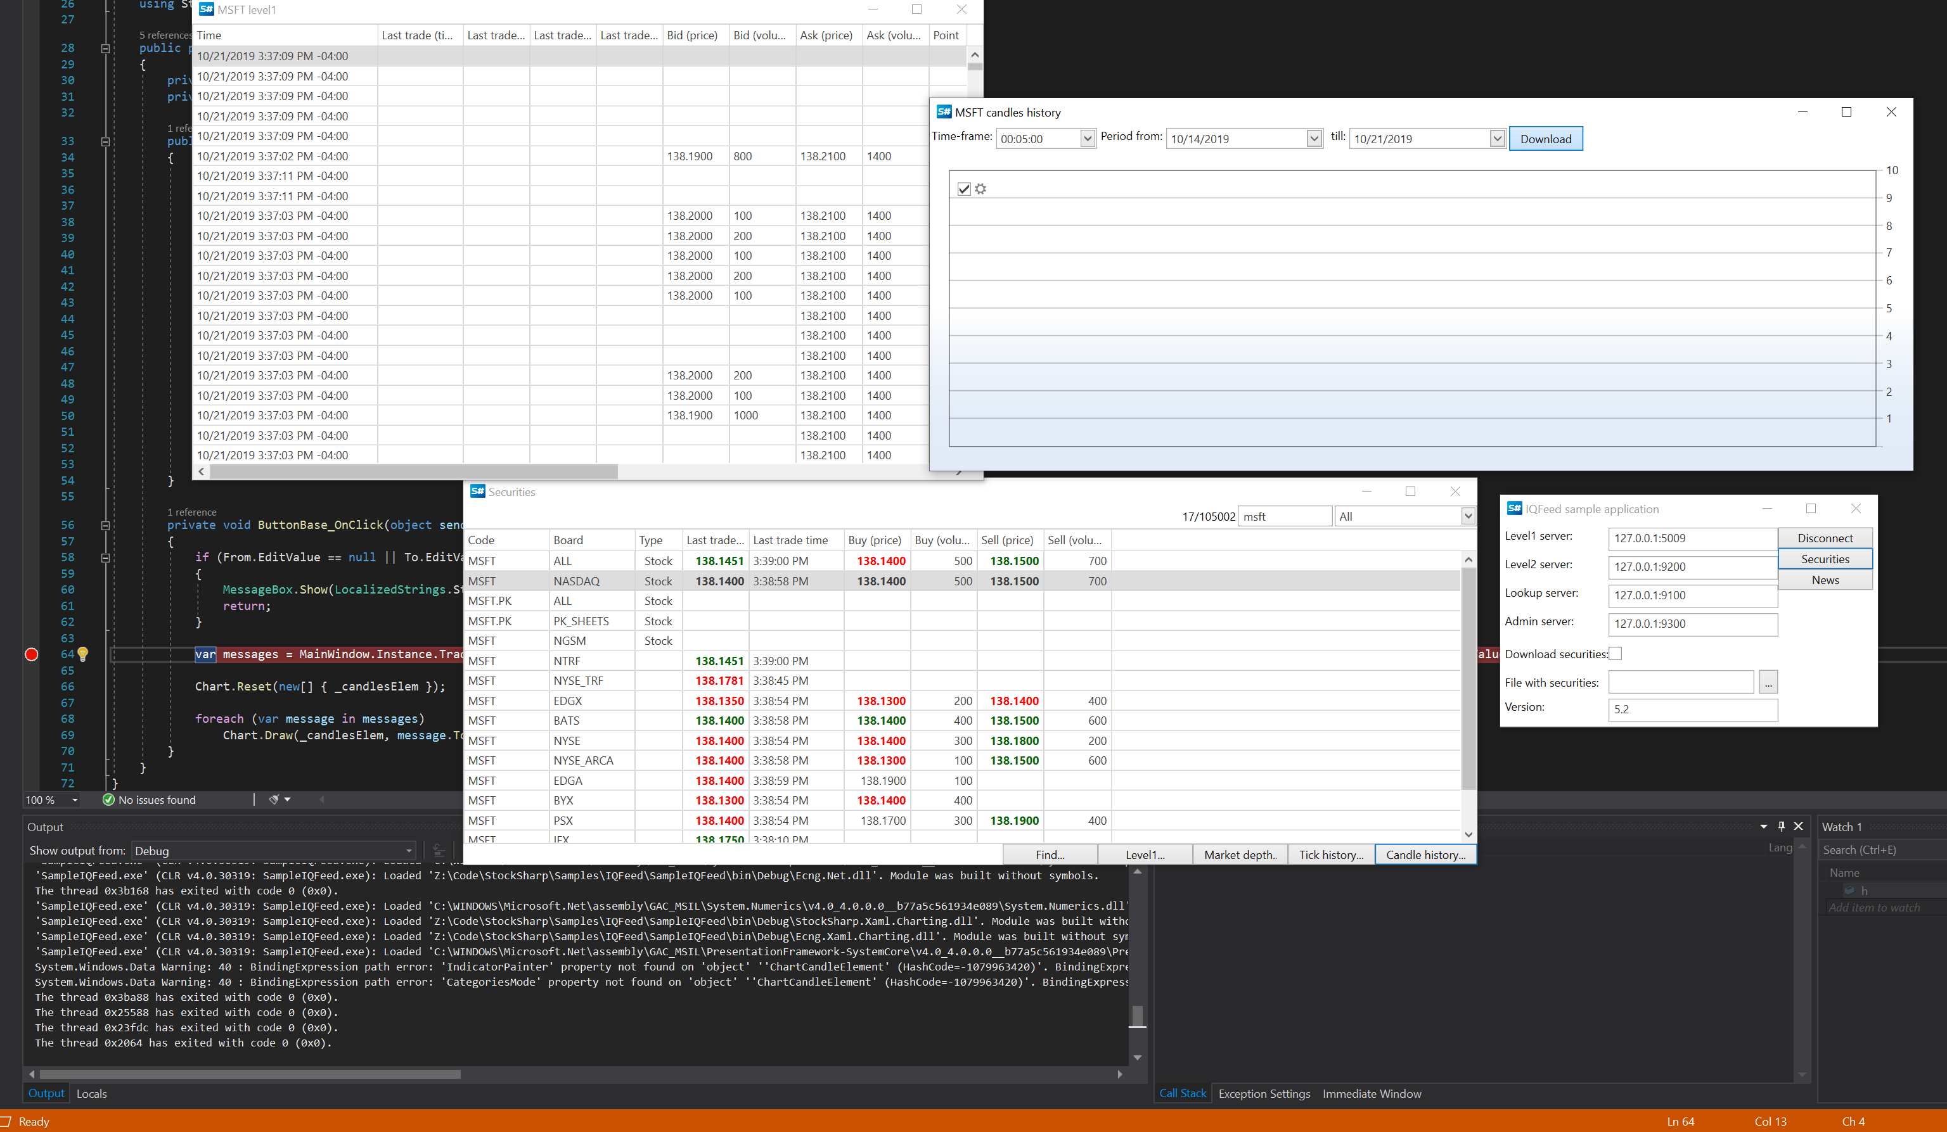The width and height of the screenshot is (1947, 1132).
Task: Click the Version field showing 5.2
Action: pos(1692,709)
